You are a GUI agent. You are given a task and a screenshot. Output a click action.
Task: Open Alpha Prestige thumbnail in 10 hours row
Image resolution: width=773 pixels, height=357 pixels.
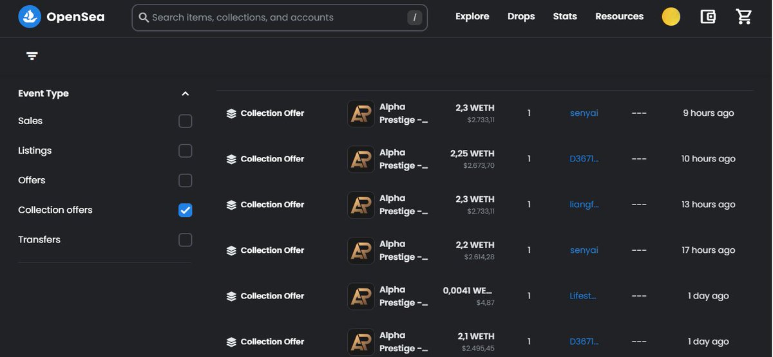pyautogui.click(x=361, y=159)
